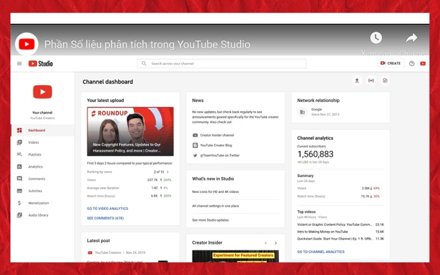Click the YouTube Creators latest post icon

(90, 252)
